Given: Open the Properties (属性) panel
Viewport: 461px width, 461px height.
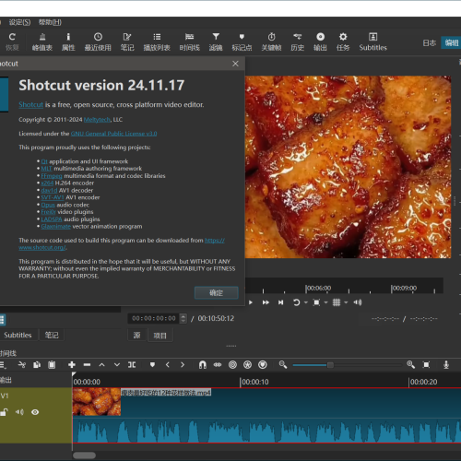Looking at the screenshot, I should point(68,41).
